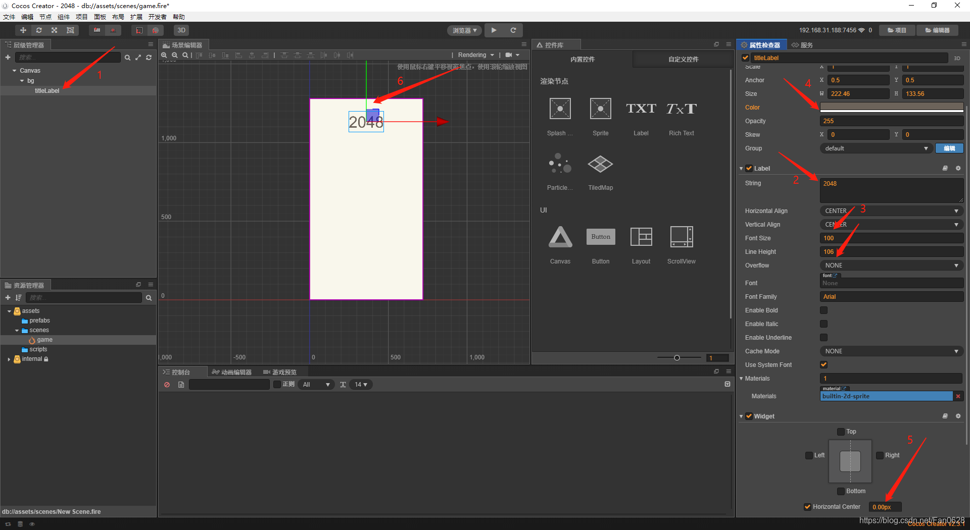
Task: Open the File menu (文件)
Action: click(x=9, y=17)
